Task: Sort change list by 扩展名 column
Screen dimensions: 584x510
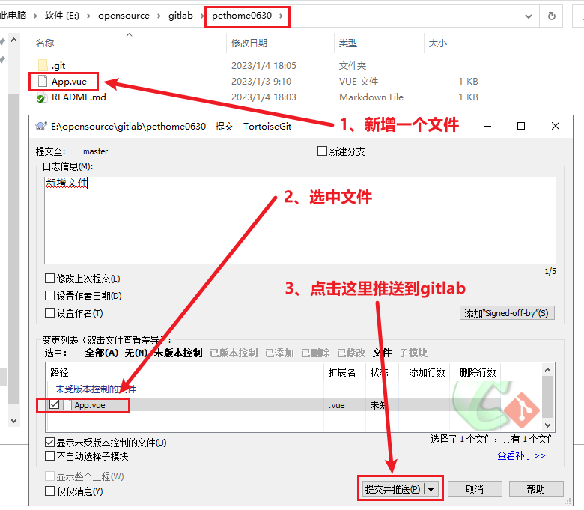Action: (342, 372)
